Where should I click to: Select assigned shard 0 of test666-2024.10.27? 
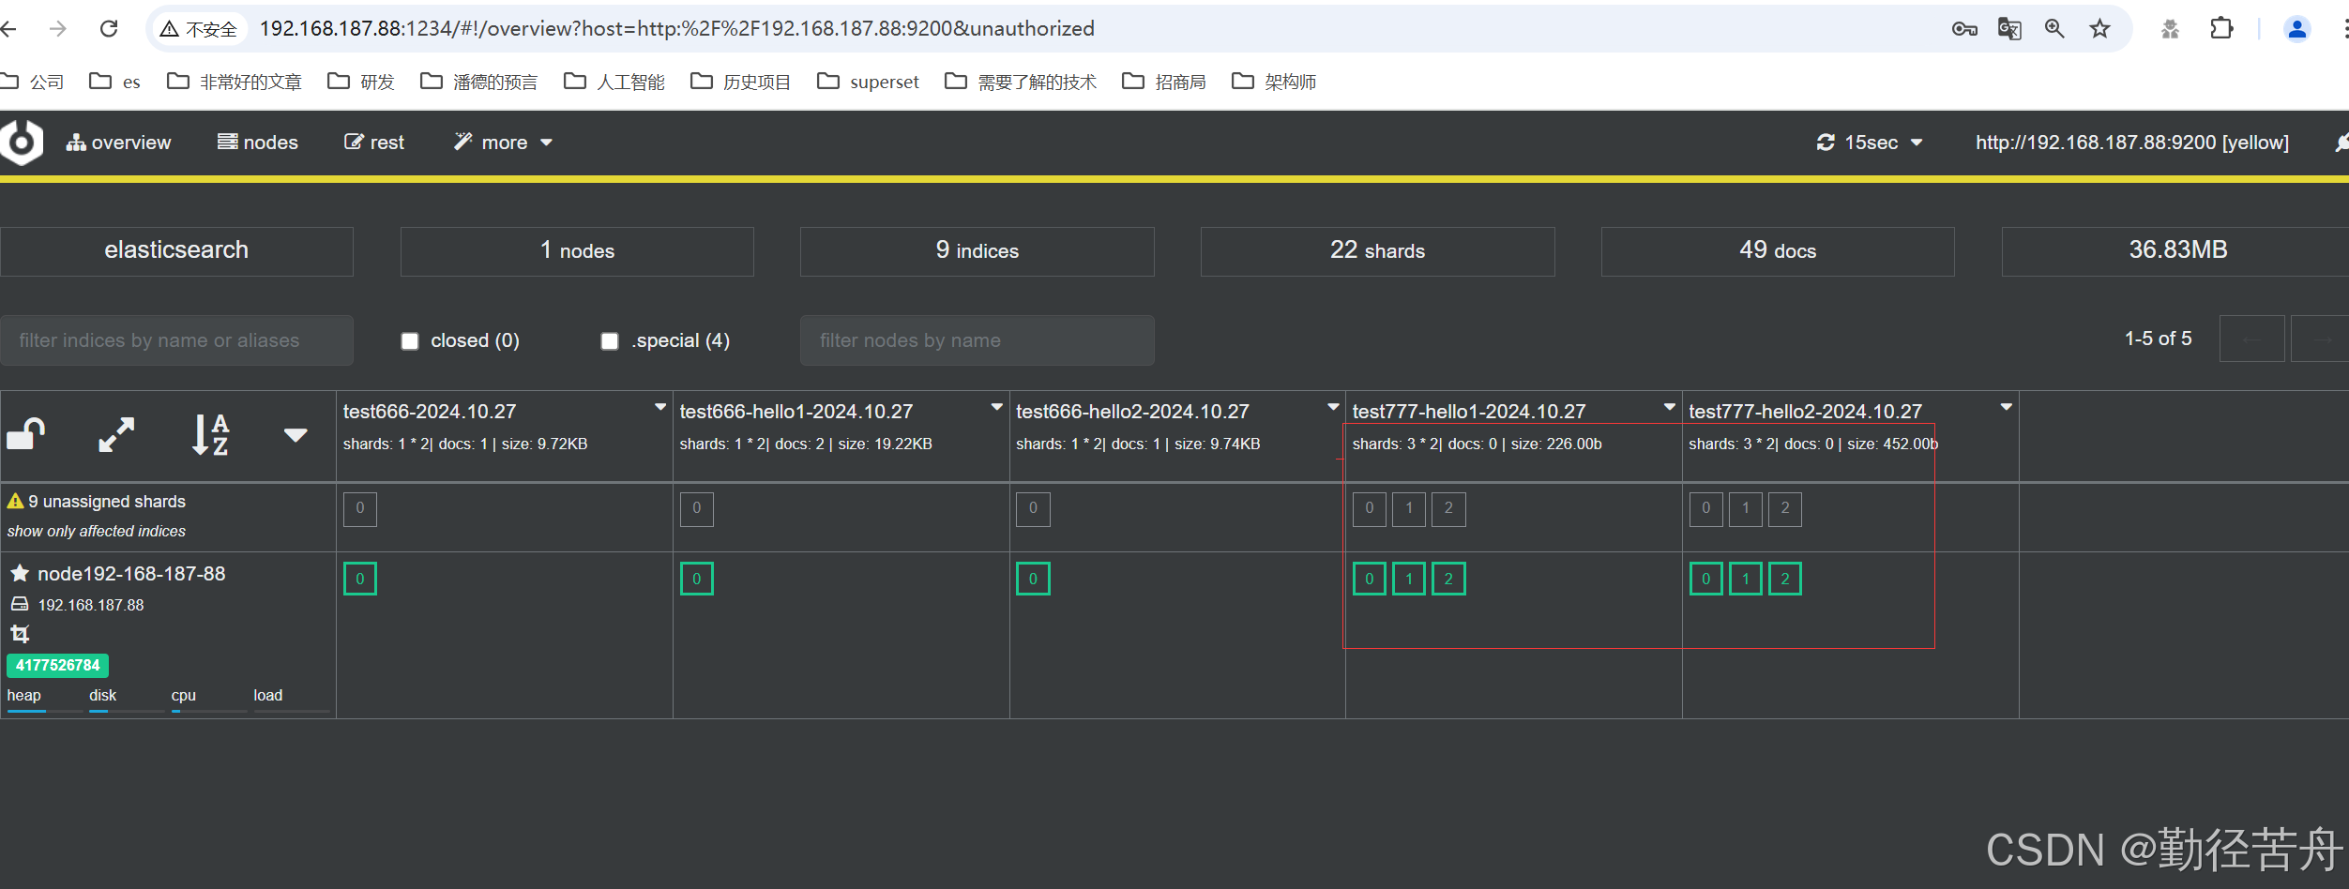360,579
